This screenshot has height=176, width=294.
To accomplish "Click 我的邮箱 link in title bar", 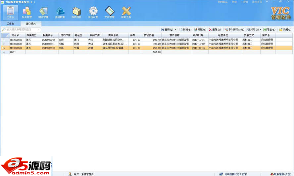I will [x=222, y=2].
